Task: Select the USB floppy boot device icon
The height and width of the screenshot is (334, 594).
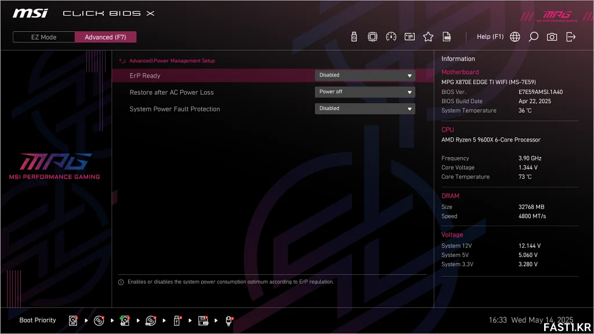Action: point(203,321)
